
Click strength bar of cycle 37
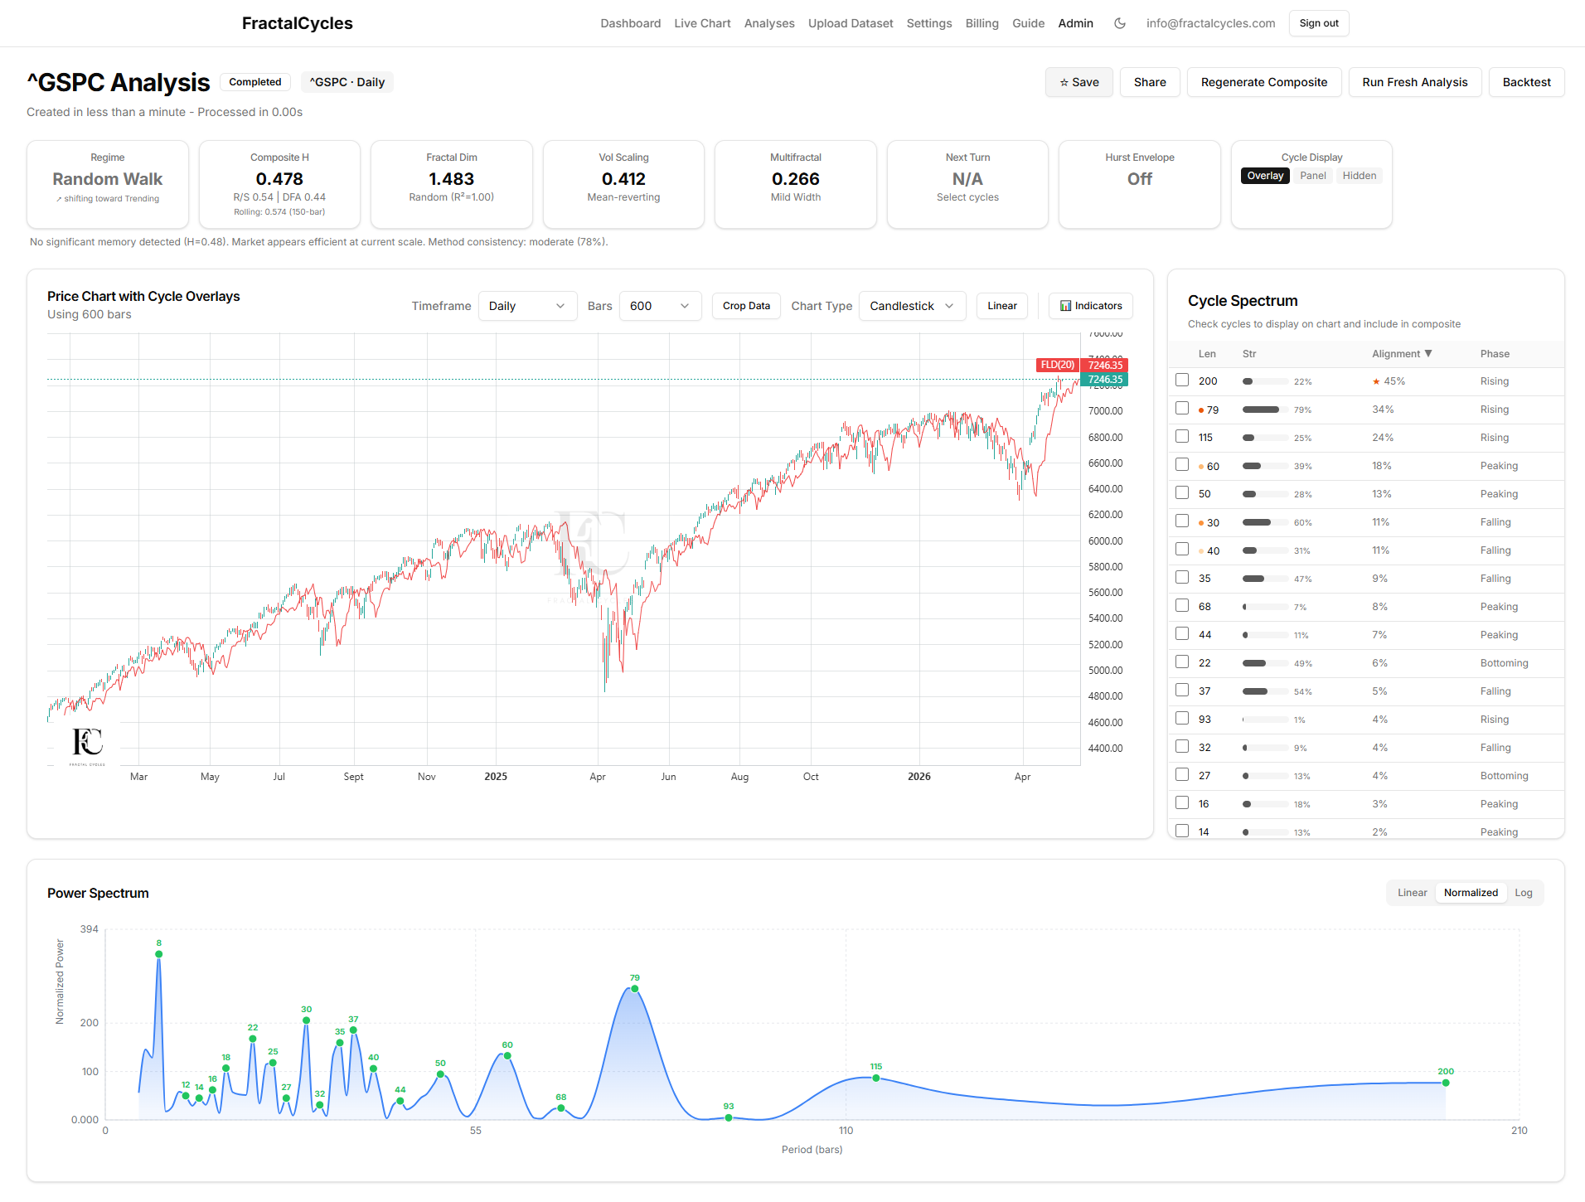click(x=1265, y=691)
